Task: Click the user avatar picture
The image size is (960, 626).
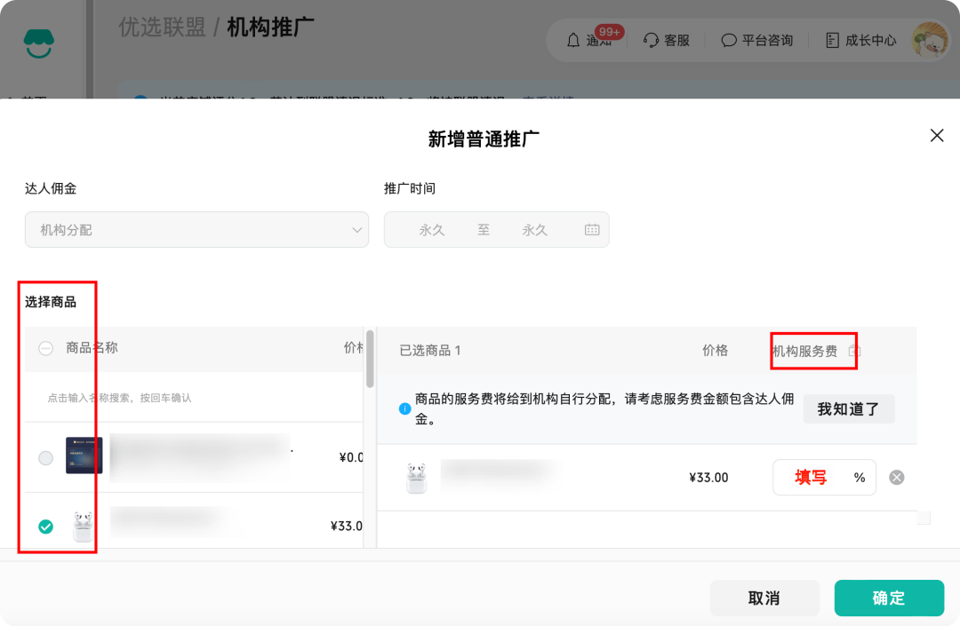Action: pyautogui.click(x=930, y=40)
